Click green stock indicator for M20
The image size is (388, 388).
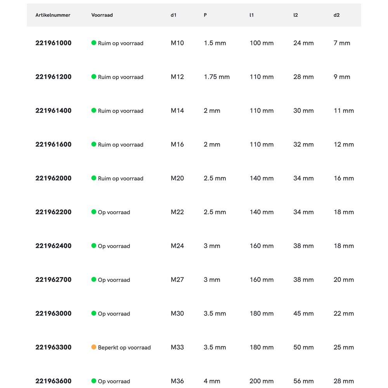coord(94,178)
